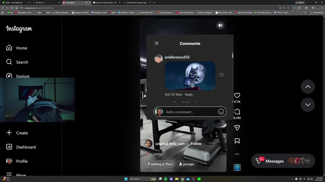This screenshot has height=182, width=325.
Task: Click the Instagram logo
Action: point(19,29)
